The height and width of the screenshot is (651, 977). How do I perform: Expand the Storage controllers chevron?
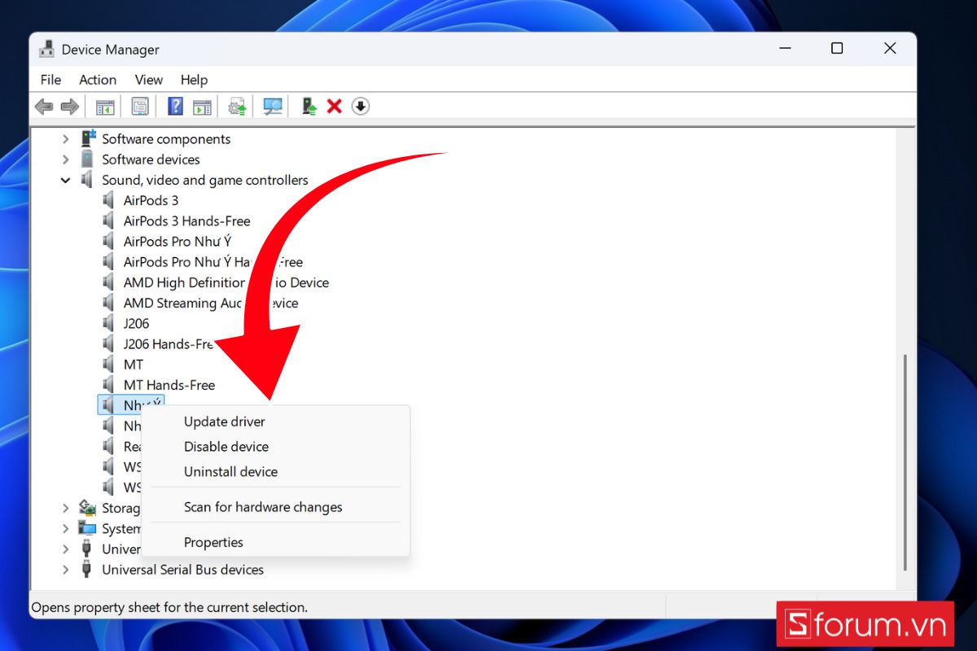tap(66, 508)
